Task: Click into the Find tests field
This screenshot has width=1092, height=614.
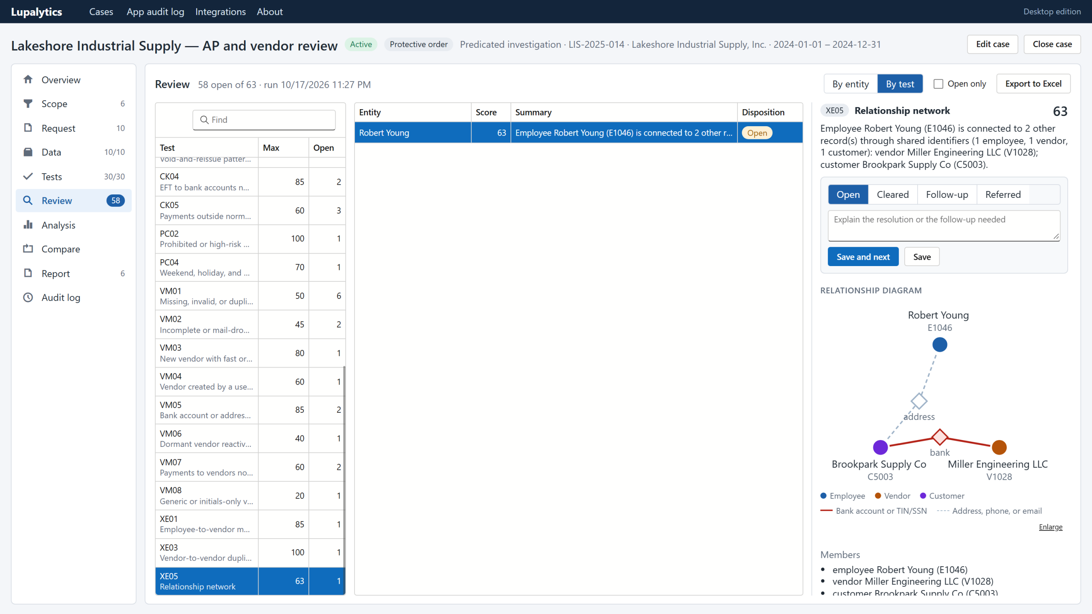Action: pyautogui.click(x=264, y=120)
